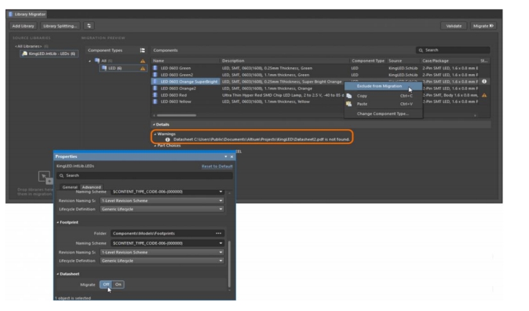The height and width of the screenshot is (311, 529).
Task: Click the Validate button
Action: [453, 26]
